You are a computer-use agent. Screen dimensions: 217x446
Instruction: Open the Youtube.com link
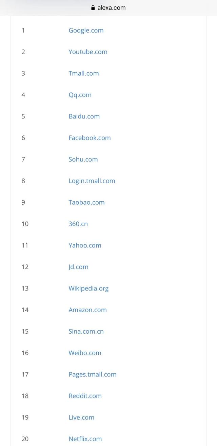(88, 52)
